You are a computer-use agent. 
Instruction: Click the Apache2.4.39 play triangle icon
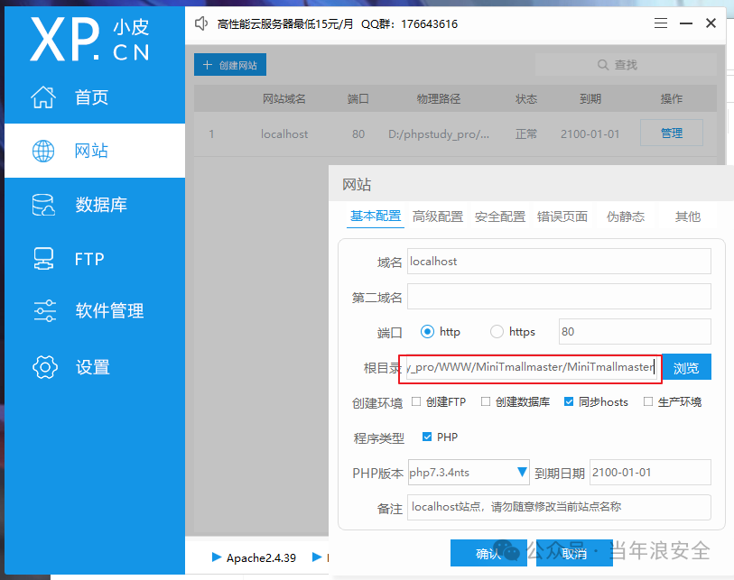[x=217, y=557]
